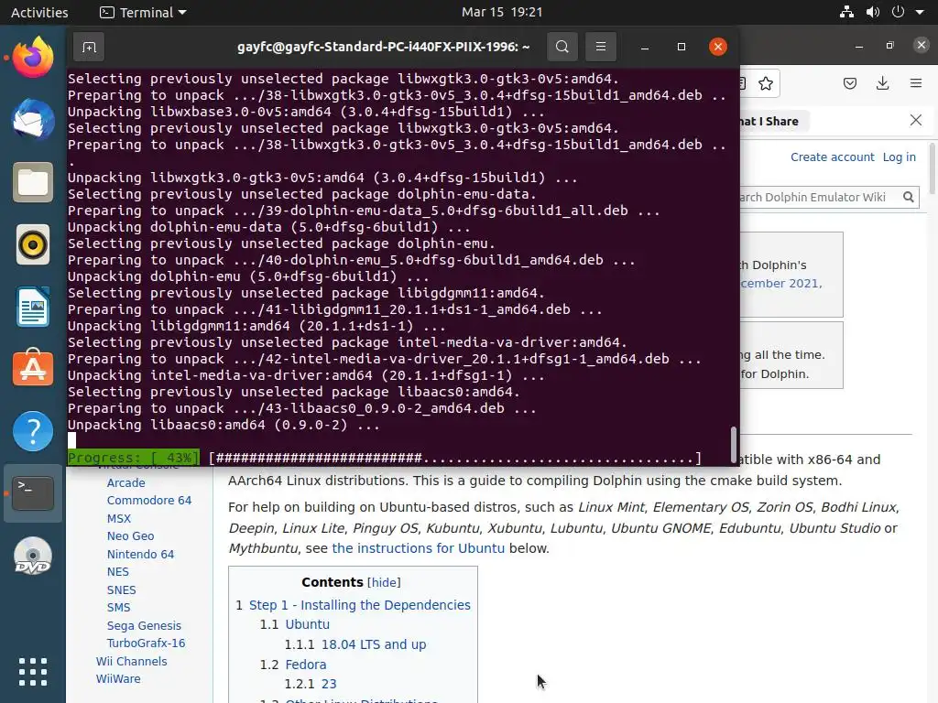Launch LibreOffice Writer from the dock
This screenshot has width=938, height=703.
[33, 307]
